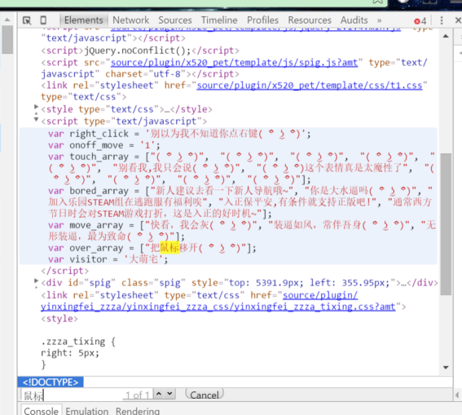This screenshot has height=415, width=462.
Task: Click the elements panel scrollbar thumb
Action: [x=446, y=224]
